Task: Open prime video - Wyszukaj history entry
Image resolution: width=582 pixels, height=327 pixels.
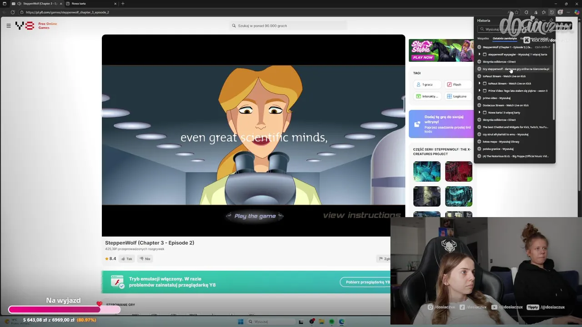Action: pyautogui.click(x=514, y=98)
